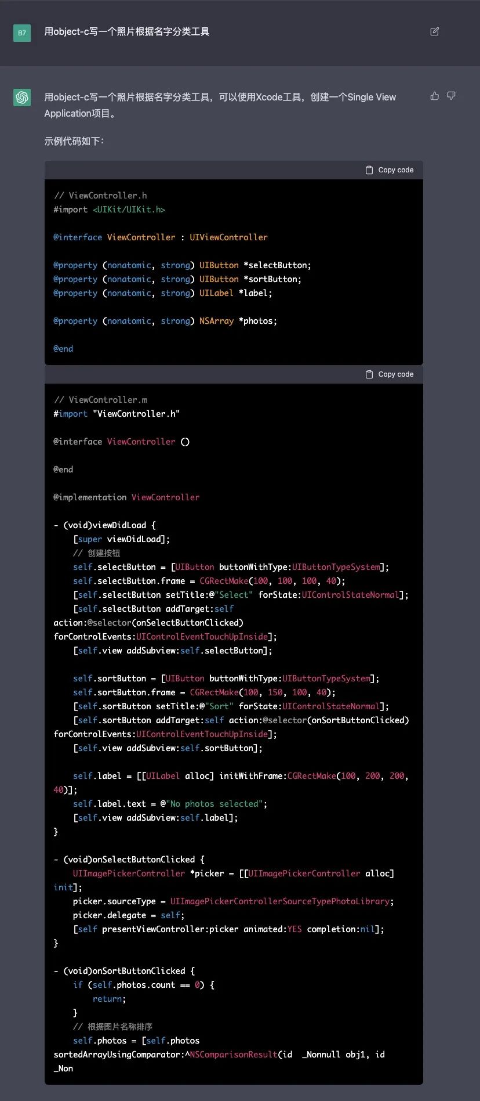Image resolution: width=480 pixels, height=1101 pixels.
Task: Copy code of ViewController.h block
Action: tap(390, 170)
